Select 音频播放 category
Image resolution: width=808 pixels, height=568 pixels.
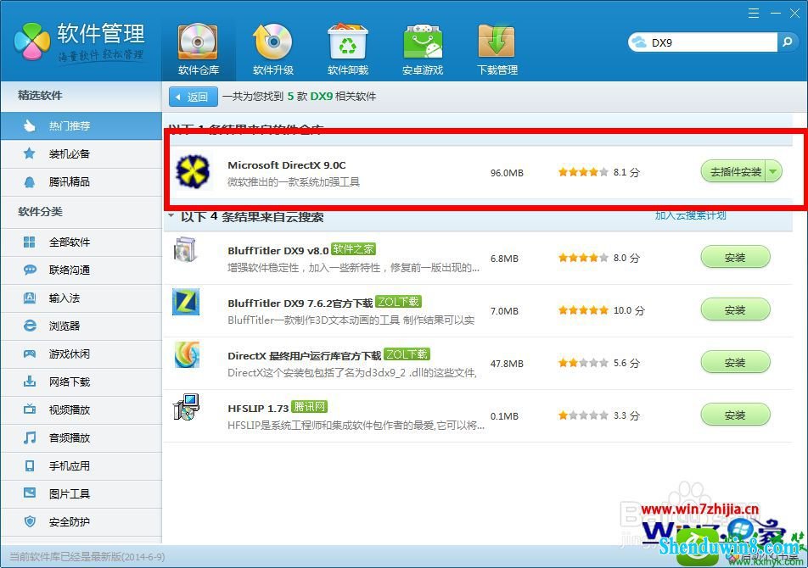[x=81, y=437]
